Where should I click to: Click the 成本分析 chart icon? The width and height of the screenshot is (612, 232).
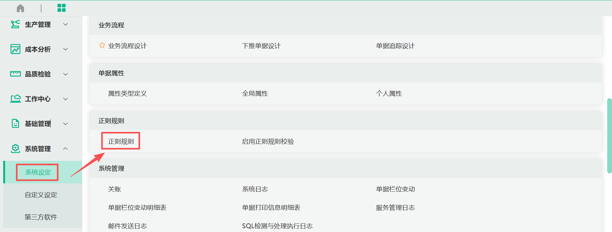(15, 49)
